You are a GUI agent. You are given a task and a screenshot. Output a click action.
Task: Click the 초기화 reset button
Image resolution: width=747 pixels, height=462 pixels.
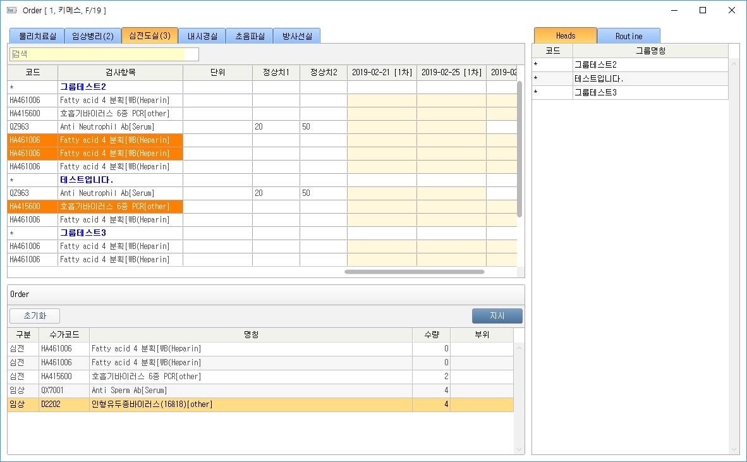[35, 316]
